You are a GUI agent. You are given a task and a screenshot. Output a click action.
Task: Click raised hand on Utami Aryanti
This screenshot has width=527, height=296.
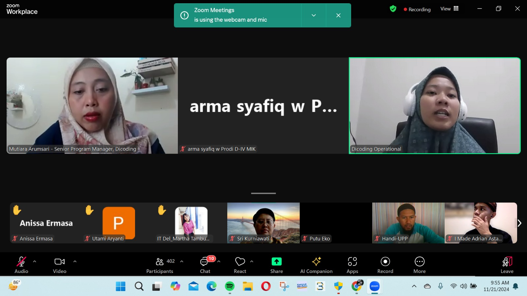[x=90, y=210]
